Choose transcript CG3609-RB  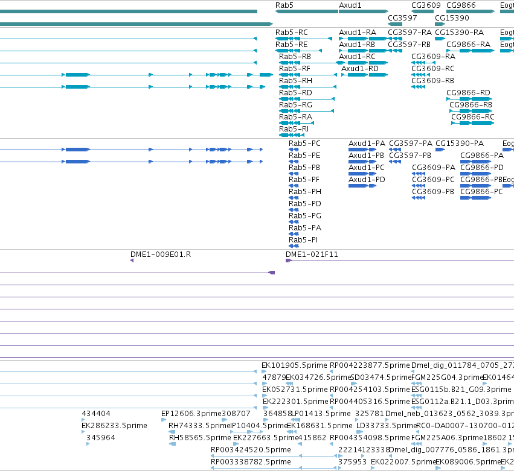click(x=432, y=81)
